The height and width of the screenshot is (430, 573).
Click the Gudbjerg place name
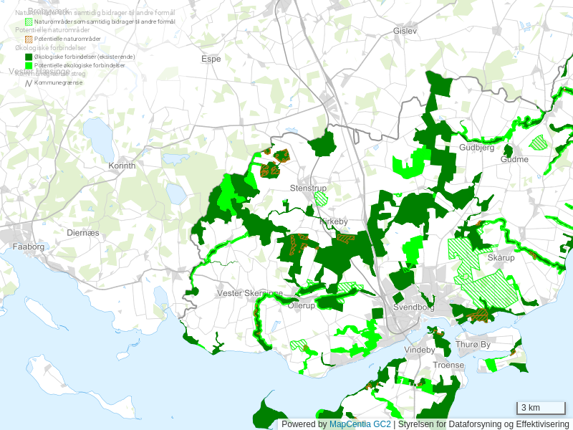tap(476, 148)
